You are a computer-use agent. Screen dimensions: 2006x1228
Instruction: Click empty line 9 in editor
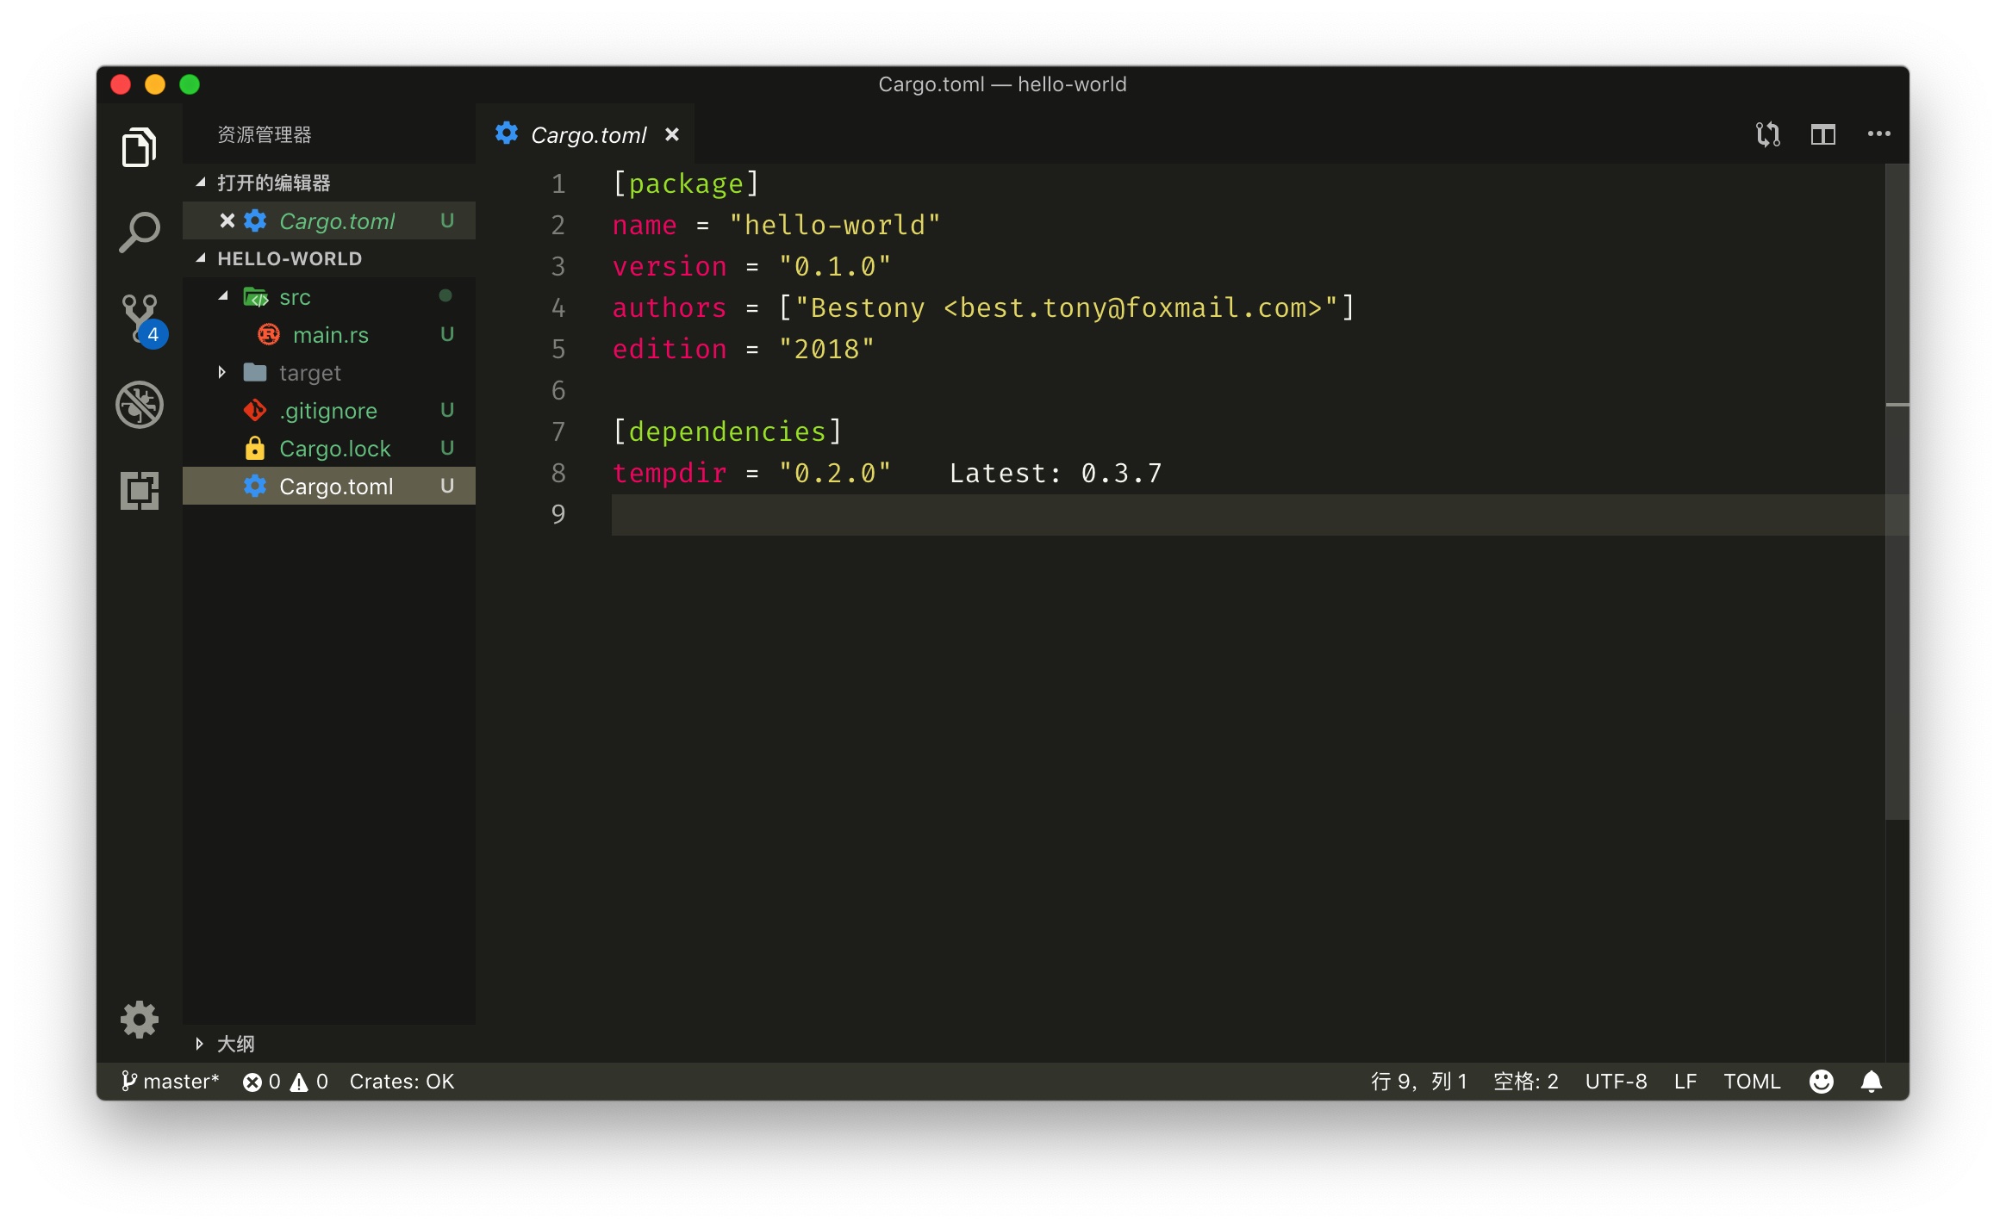[x=1248, y=514]
